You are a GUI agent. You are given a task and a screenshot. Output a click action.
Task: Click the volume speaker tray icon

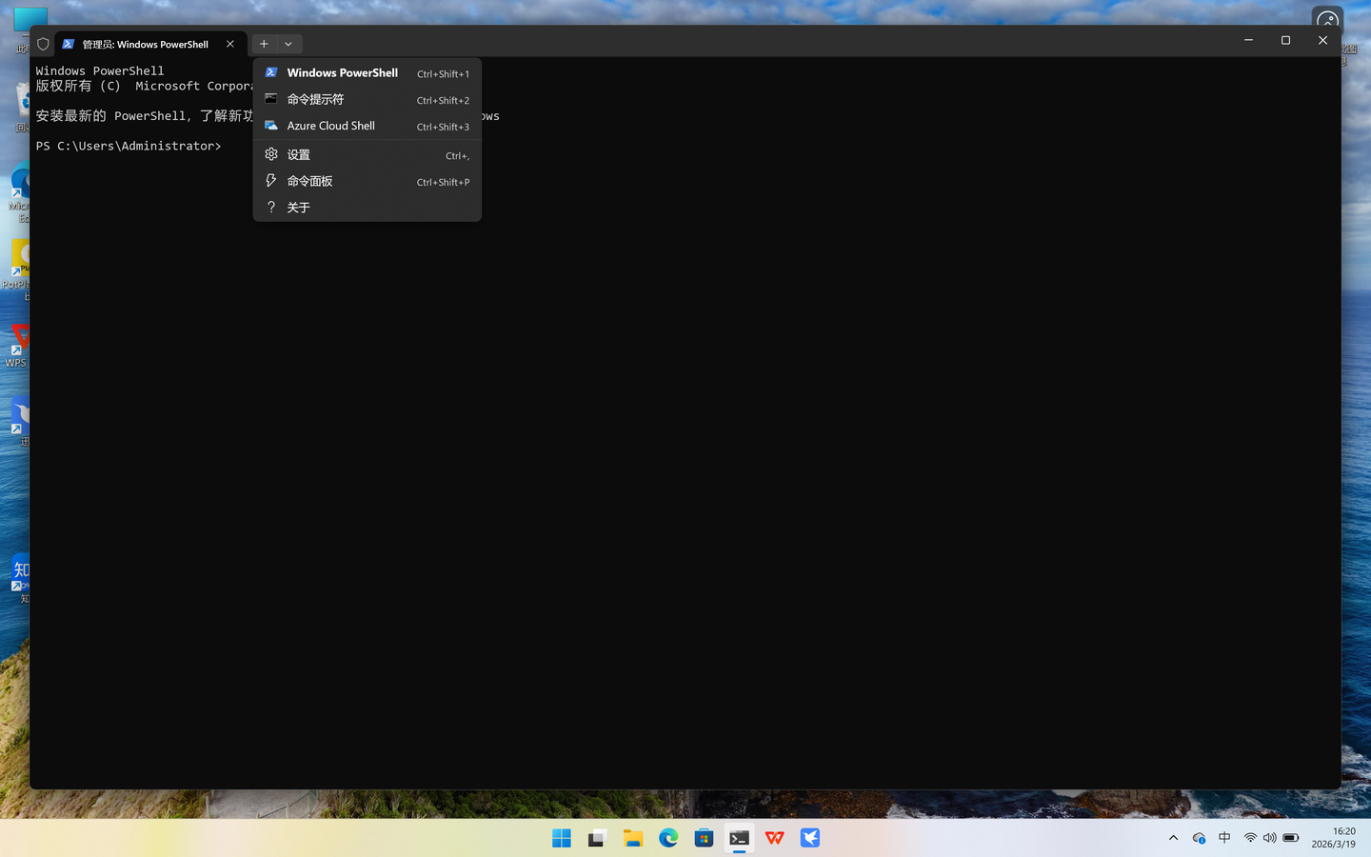tap(1270, 838)
